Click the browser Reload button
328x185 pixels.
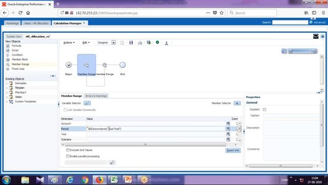pos(20,13)
